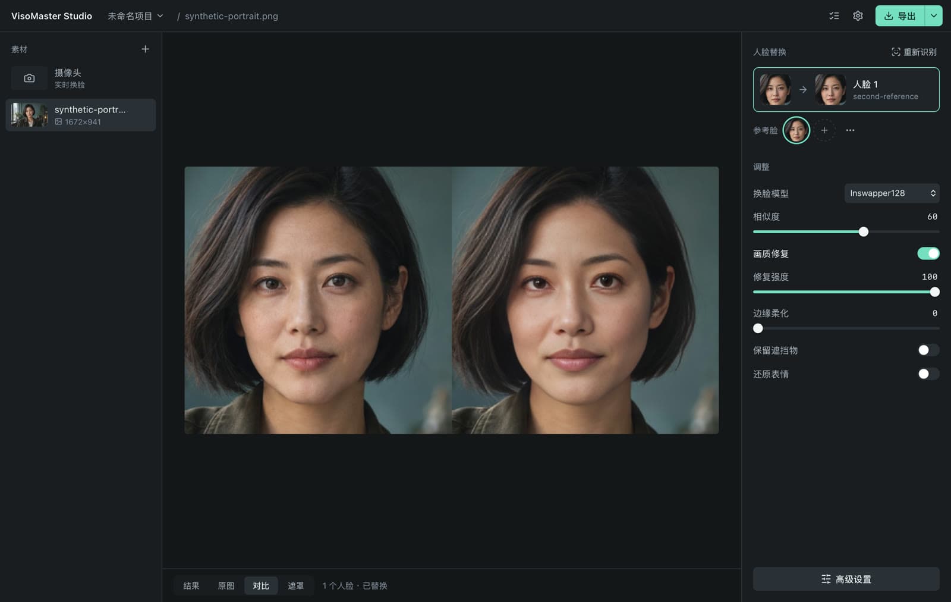Turn off the 画质修复 toggle
Screen dimensions: 951x602
928,253
